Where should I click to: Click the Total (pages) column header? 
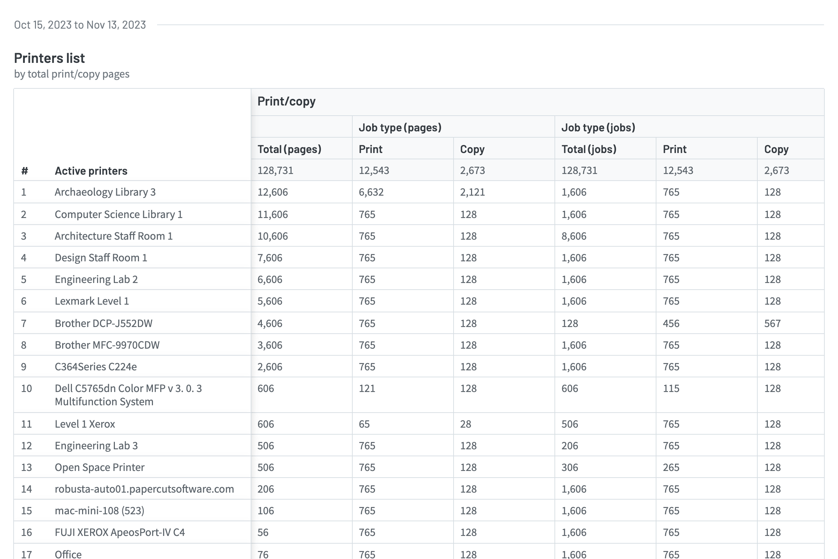(x=289, y=149)
